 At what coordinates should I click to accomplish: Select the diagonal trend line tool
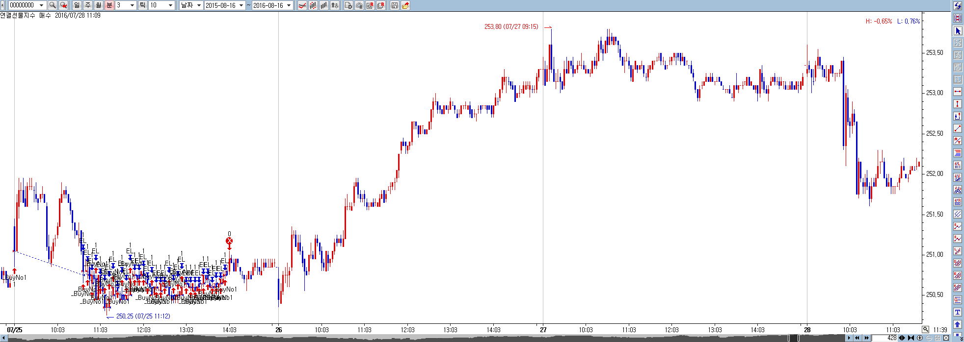tap(958, 128)
